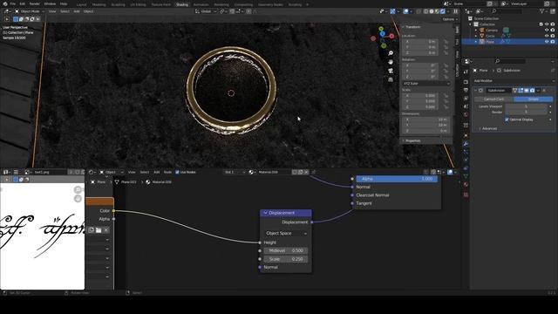The image size is (558, 314).
Task: Open the File menu
Action: (x=13, y=3)
